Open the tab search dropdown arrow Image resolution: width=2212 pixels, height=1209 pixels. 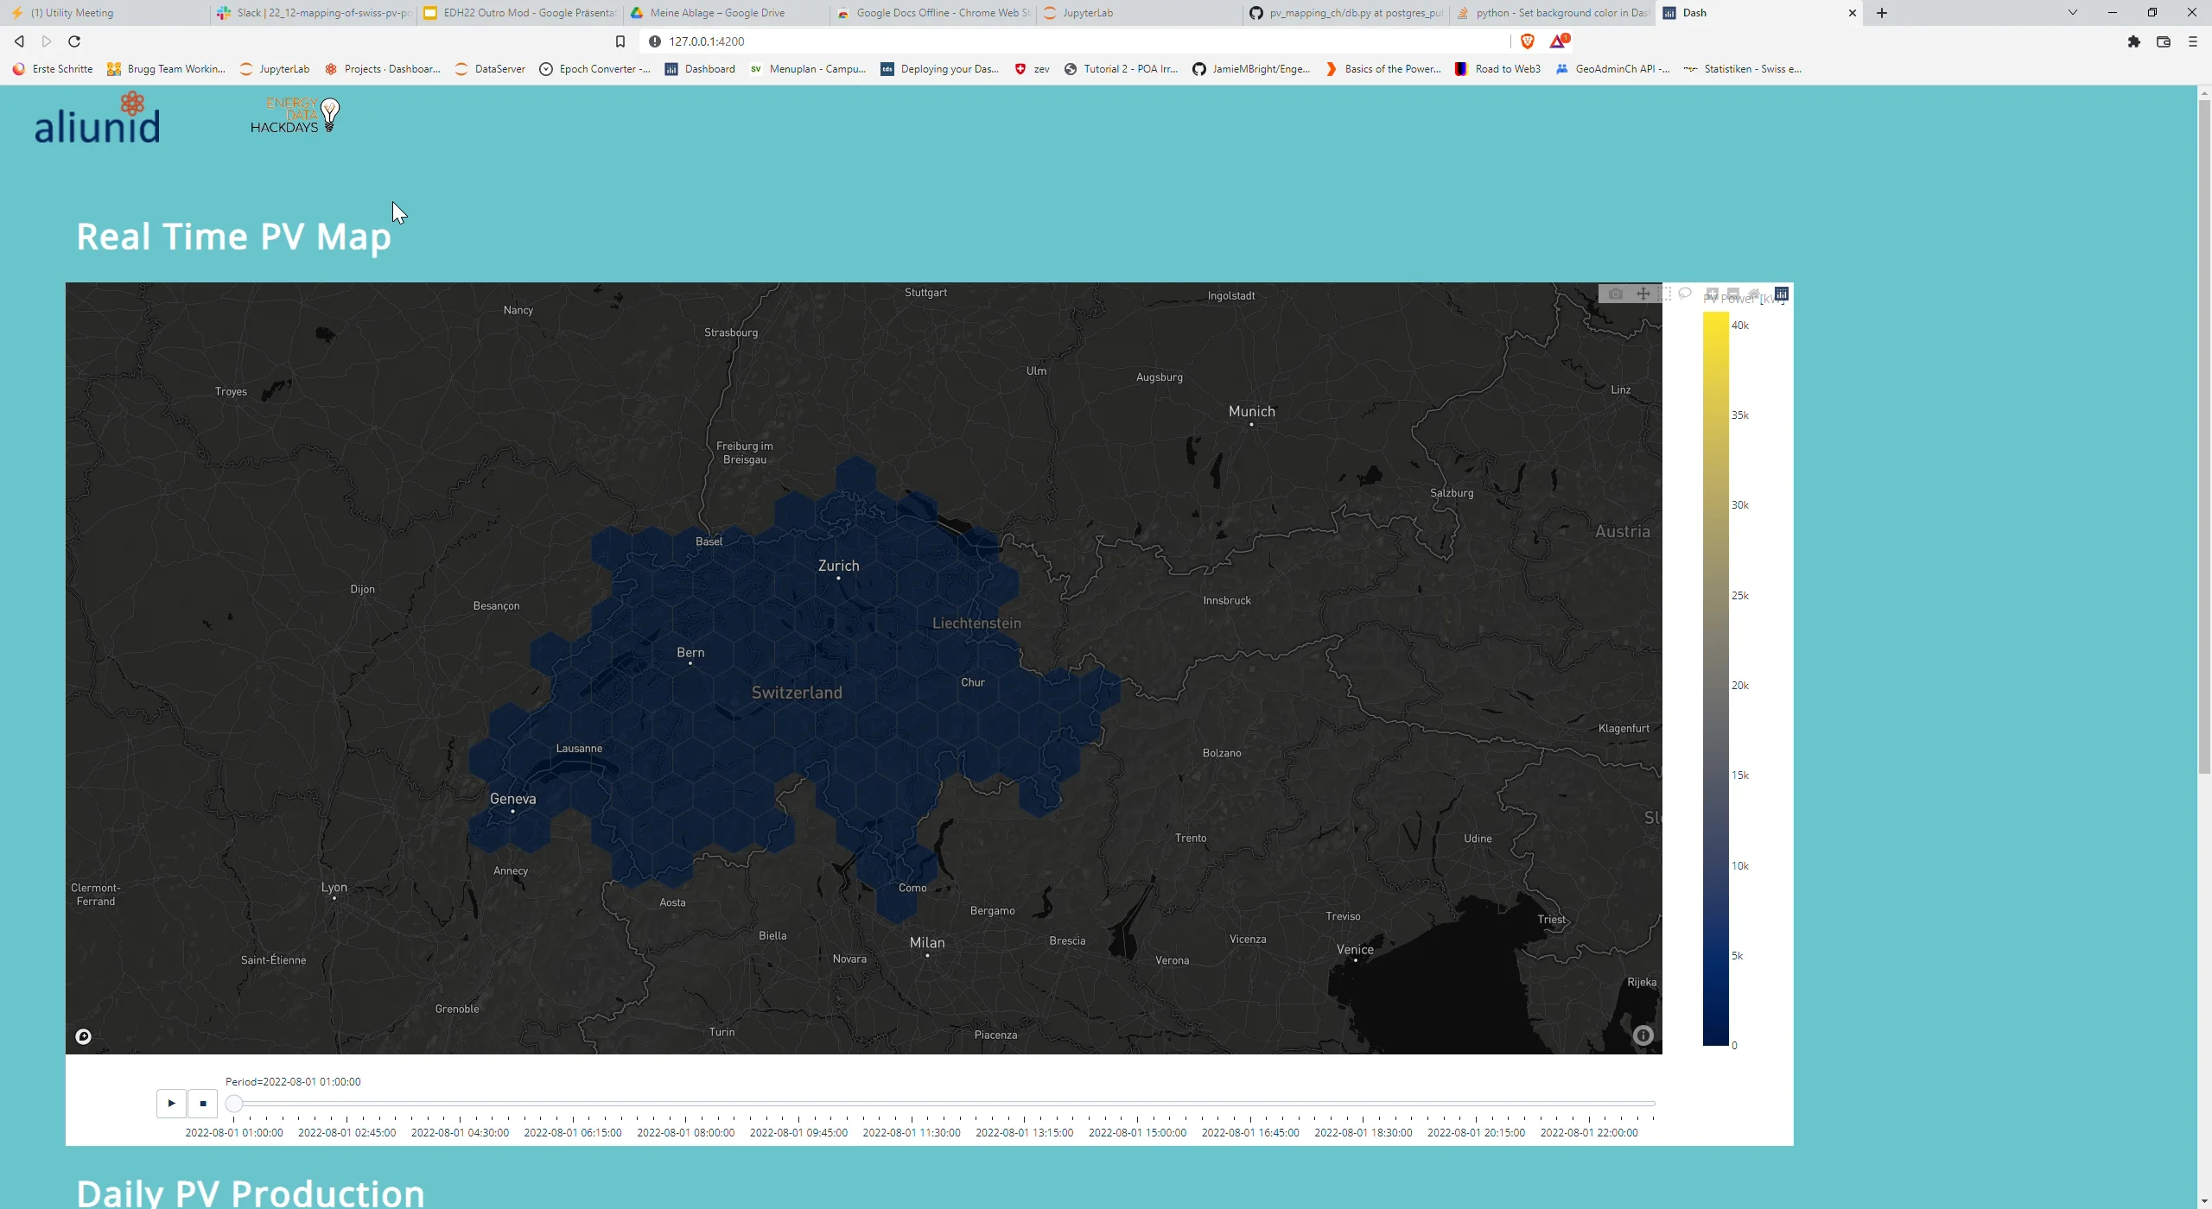point(2072,12)
